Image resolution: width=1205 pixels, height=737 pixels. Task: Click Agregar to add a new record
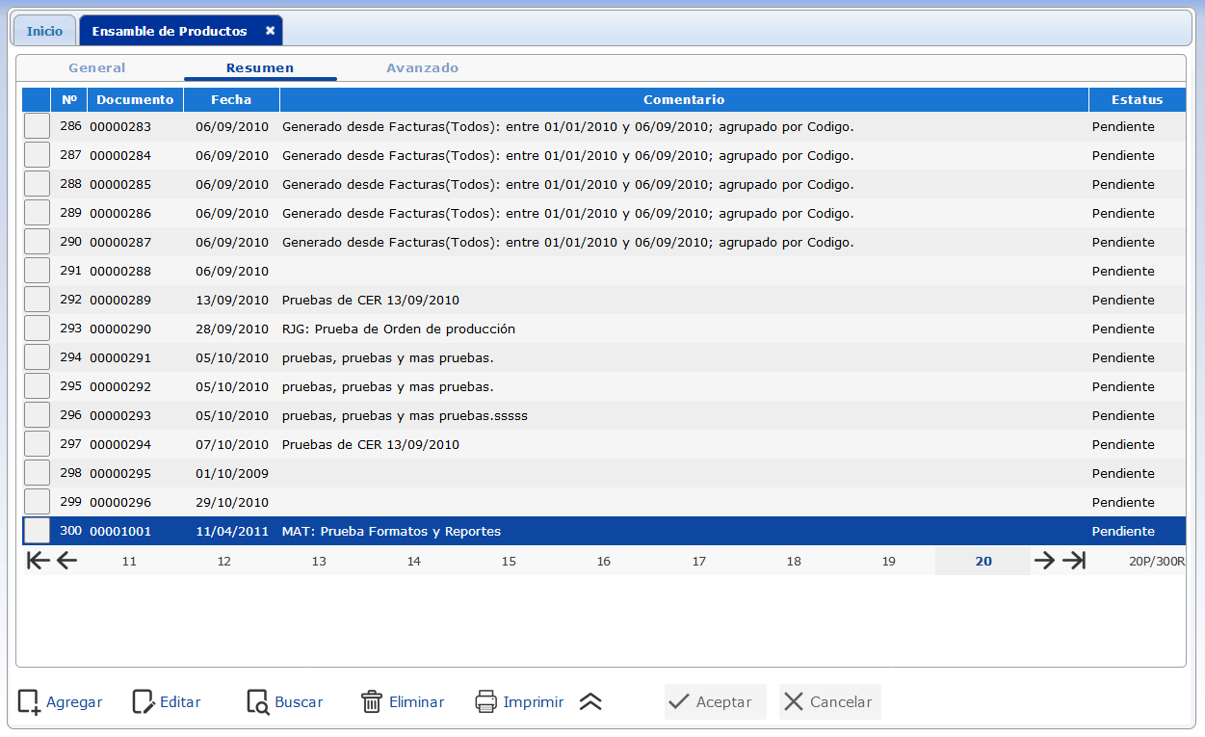tap(61, 701)
